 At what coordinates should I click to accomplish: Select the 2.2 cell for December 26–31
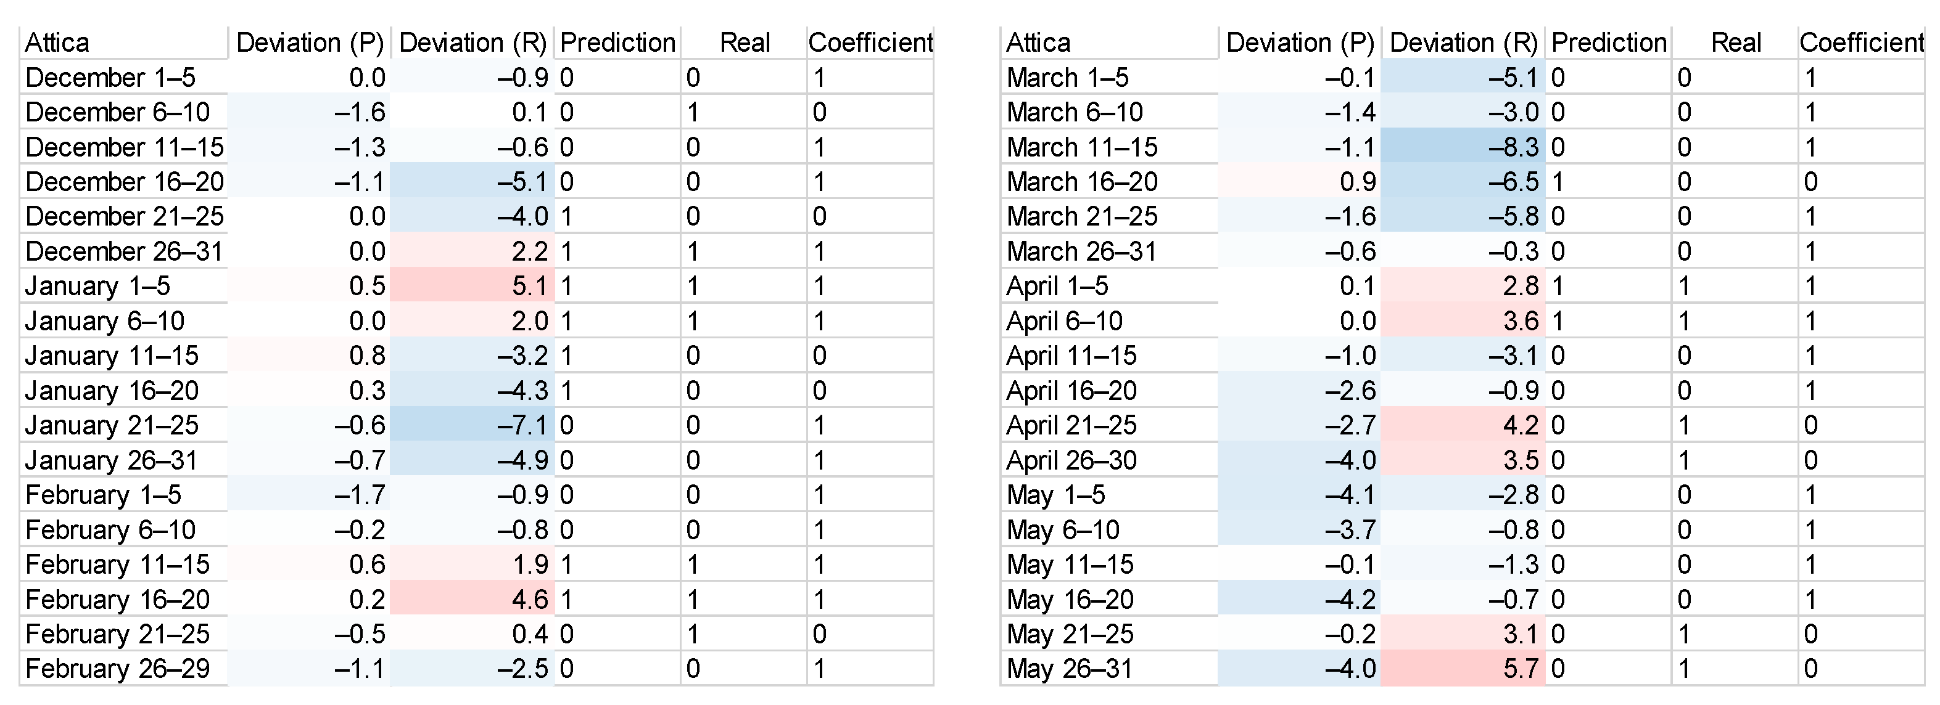529,251
